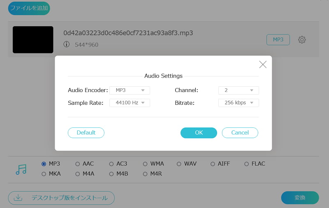This screenshot has width=329, height=208.
Task: Click the settings gear icon beside MP3
Action: coord(302,39)
